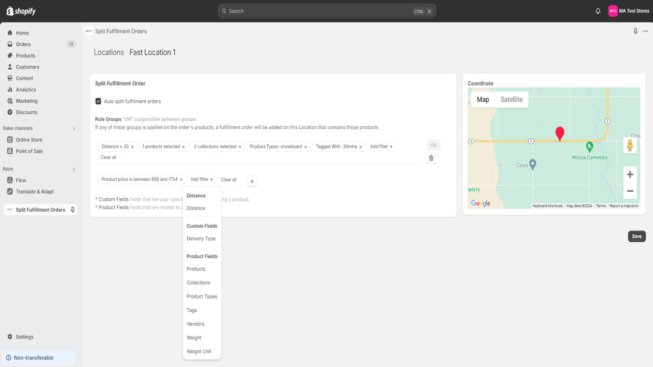Choose Product Types from filter menu
The height and width of the screenshot is (367, 653).
(202, 296)
